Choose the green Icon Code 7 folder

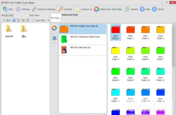pyautogui.click(x=160, y=54)
